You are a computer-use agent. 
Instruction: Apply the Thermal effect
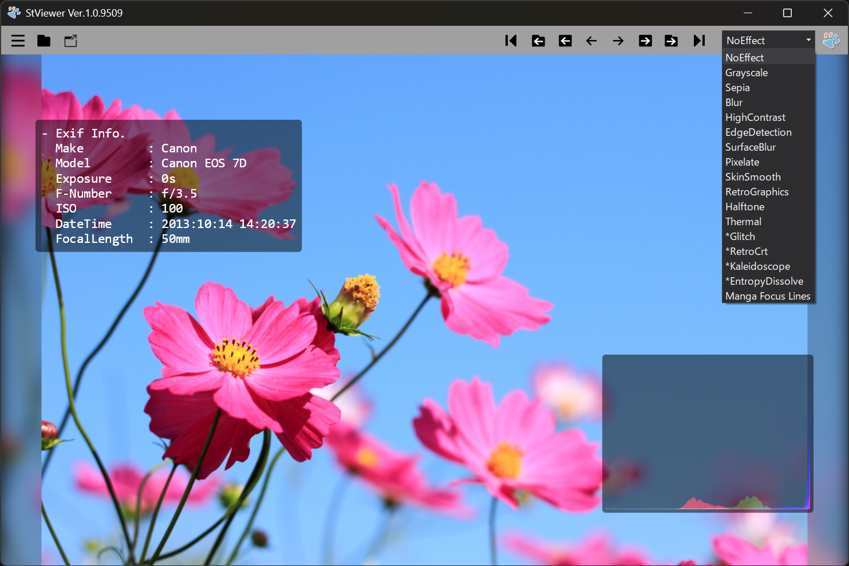tap(743, 221)
